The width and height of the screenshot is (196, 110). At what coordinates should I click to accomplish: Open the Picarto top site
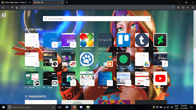[x=32, y=78]
